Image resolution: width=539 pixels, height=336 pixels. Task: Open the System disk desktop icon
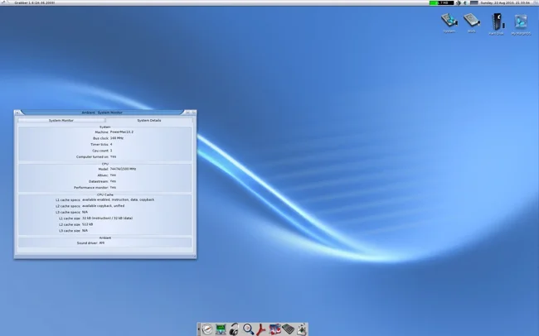point(449,22)
